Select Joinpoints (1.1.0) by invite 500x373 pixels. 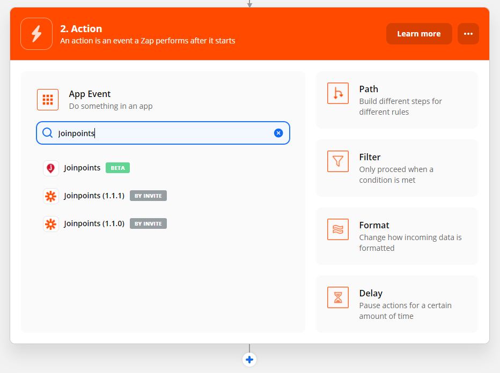click(x=105, y=223)
